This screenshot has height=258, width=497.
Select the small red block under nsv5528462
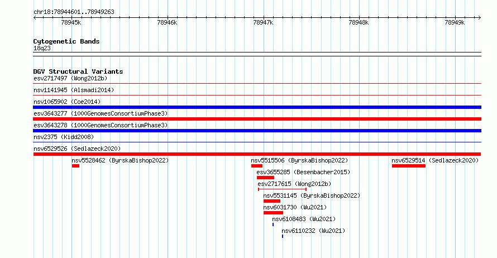click(75, 166)
